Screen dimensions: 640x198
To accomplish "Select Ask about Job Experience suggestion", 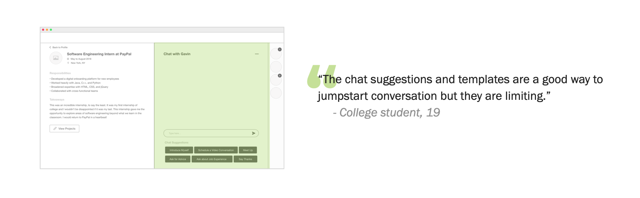I will point(212,159).
